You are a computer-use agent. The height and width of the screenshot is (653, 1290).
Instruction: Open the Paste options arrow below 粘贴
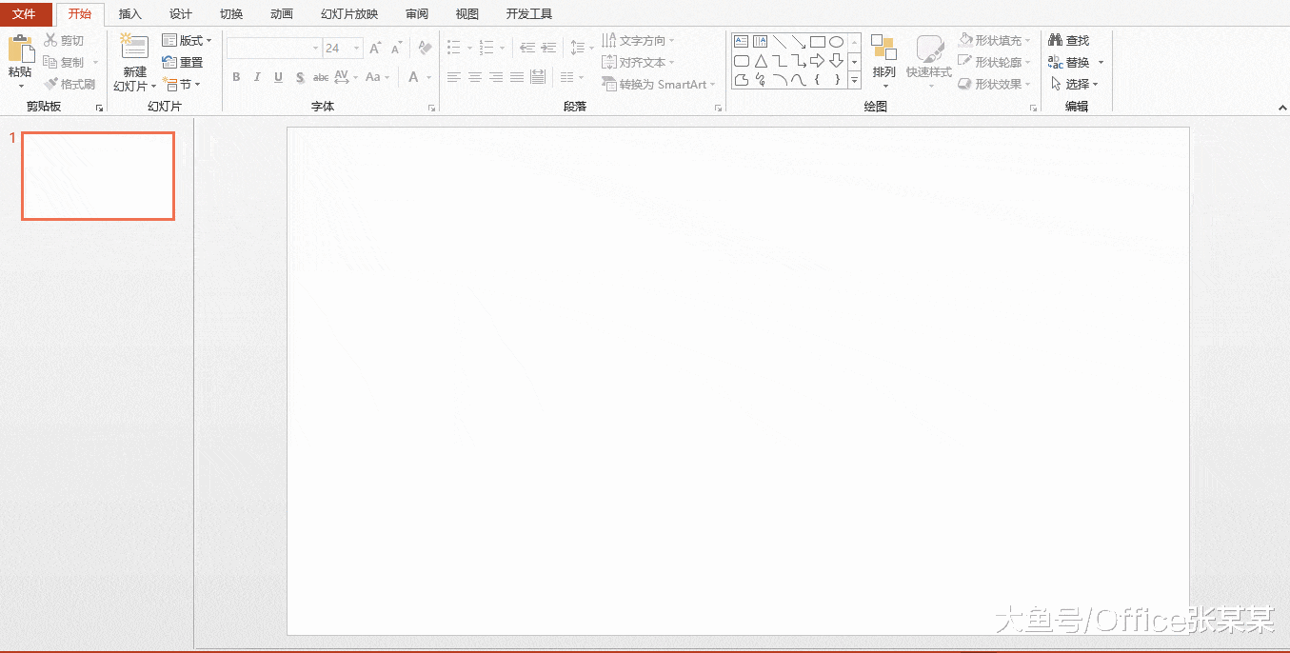click(x=21, y=86)
